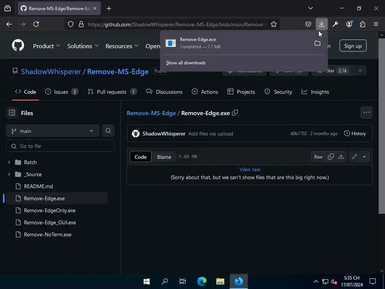This screenshot has height=289, width=385.
Task: Open the Pocket save icon in the toolbar
Action: pyautogui.click(x=308, y=24)
